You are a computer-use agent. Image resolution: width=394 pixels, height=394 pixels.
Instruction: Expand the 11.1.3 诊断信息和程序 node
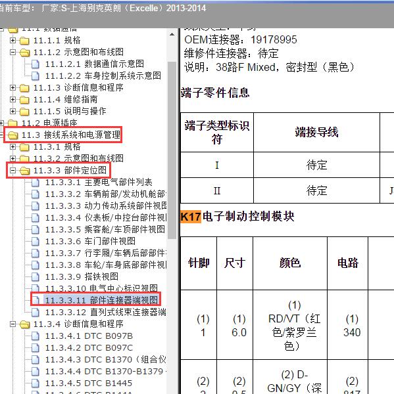(12, 87)
